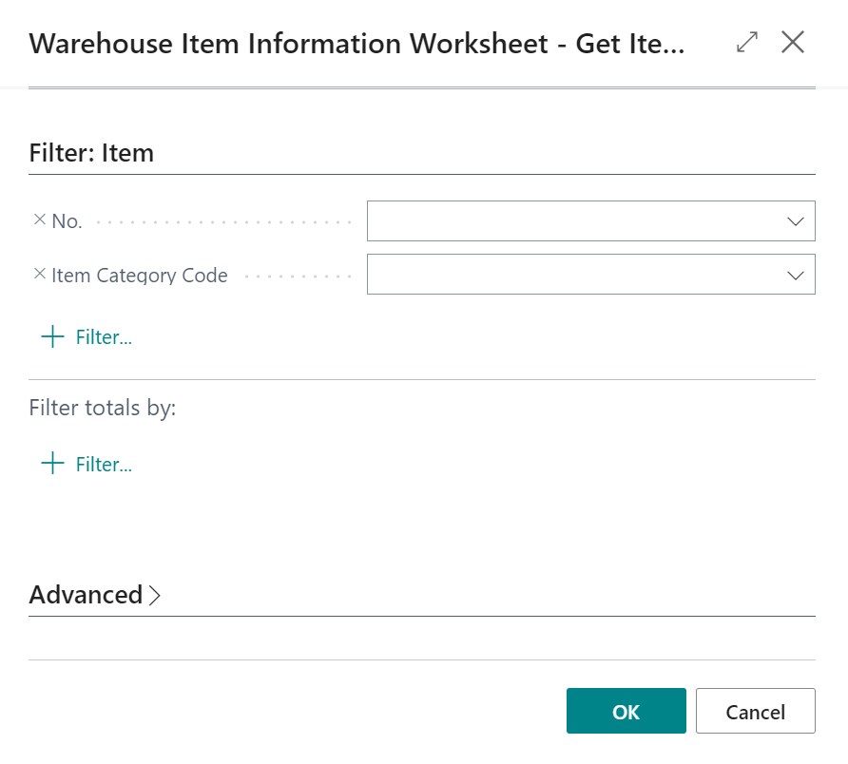The width and height of the screenshot is (848, 764).
Task: Click the plus icon under Filter totals by
Action: point(52,464)
